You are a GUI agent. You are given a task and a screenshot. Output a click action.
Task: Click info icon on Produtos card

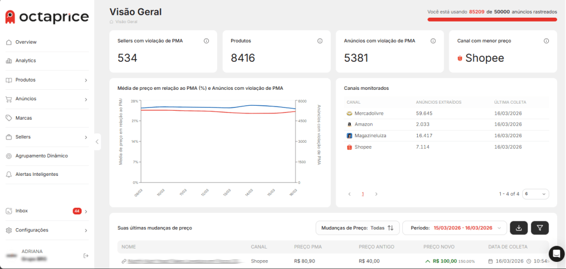tap(319, 41)
